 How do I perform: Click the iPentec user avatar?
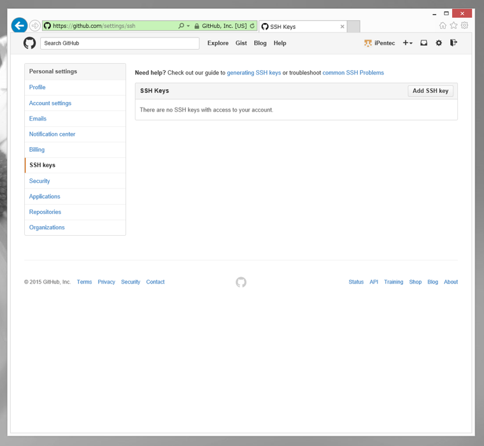click(367, 43)
